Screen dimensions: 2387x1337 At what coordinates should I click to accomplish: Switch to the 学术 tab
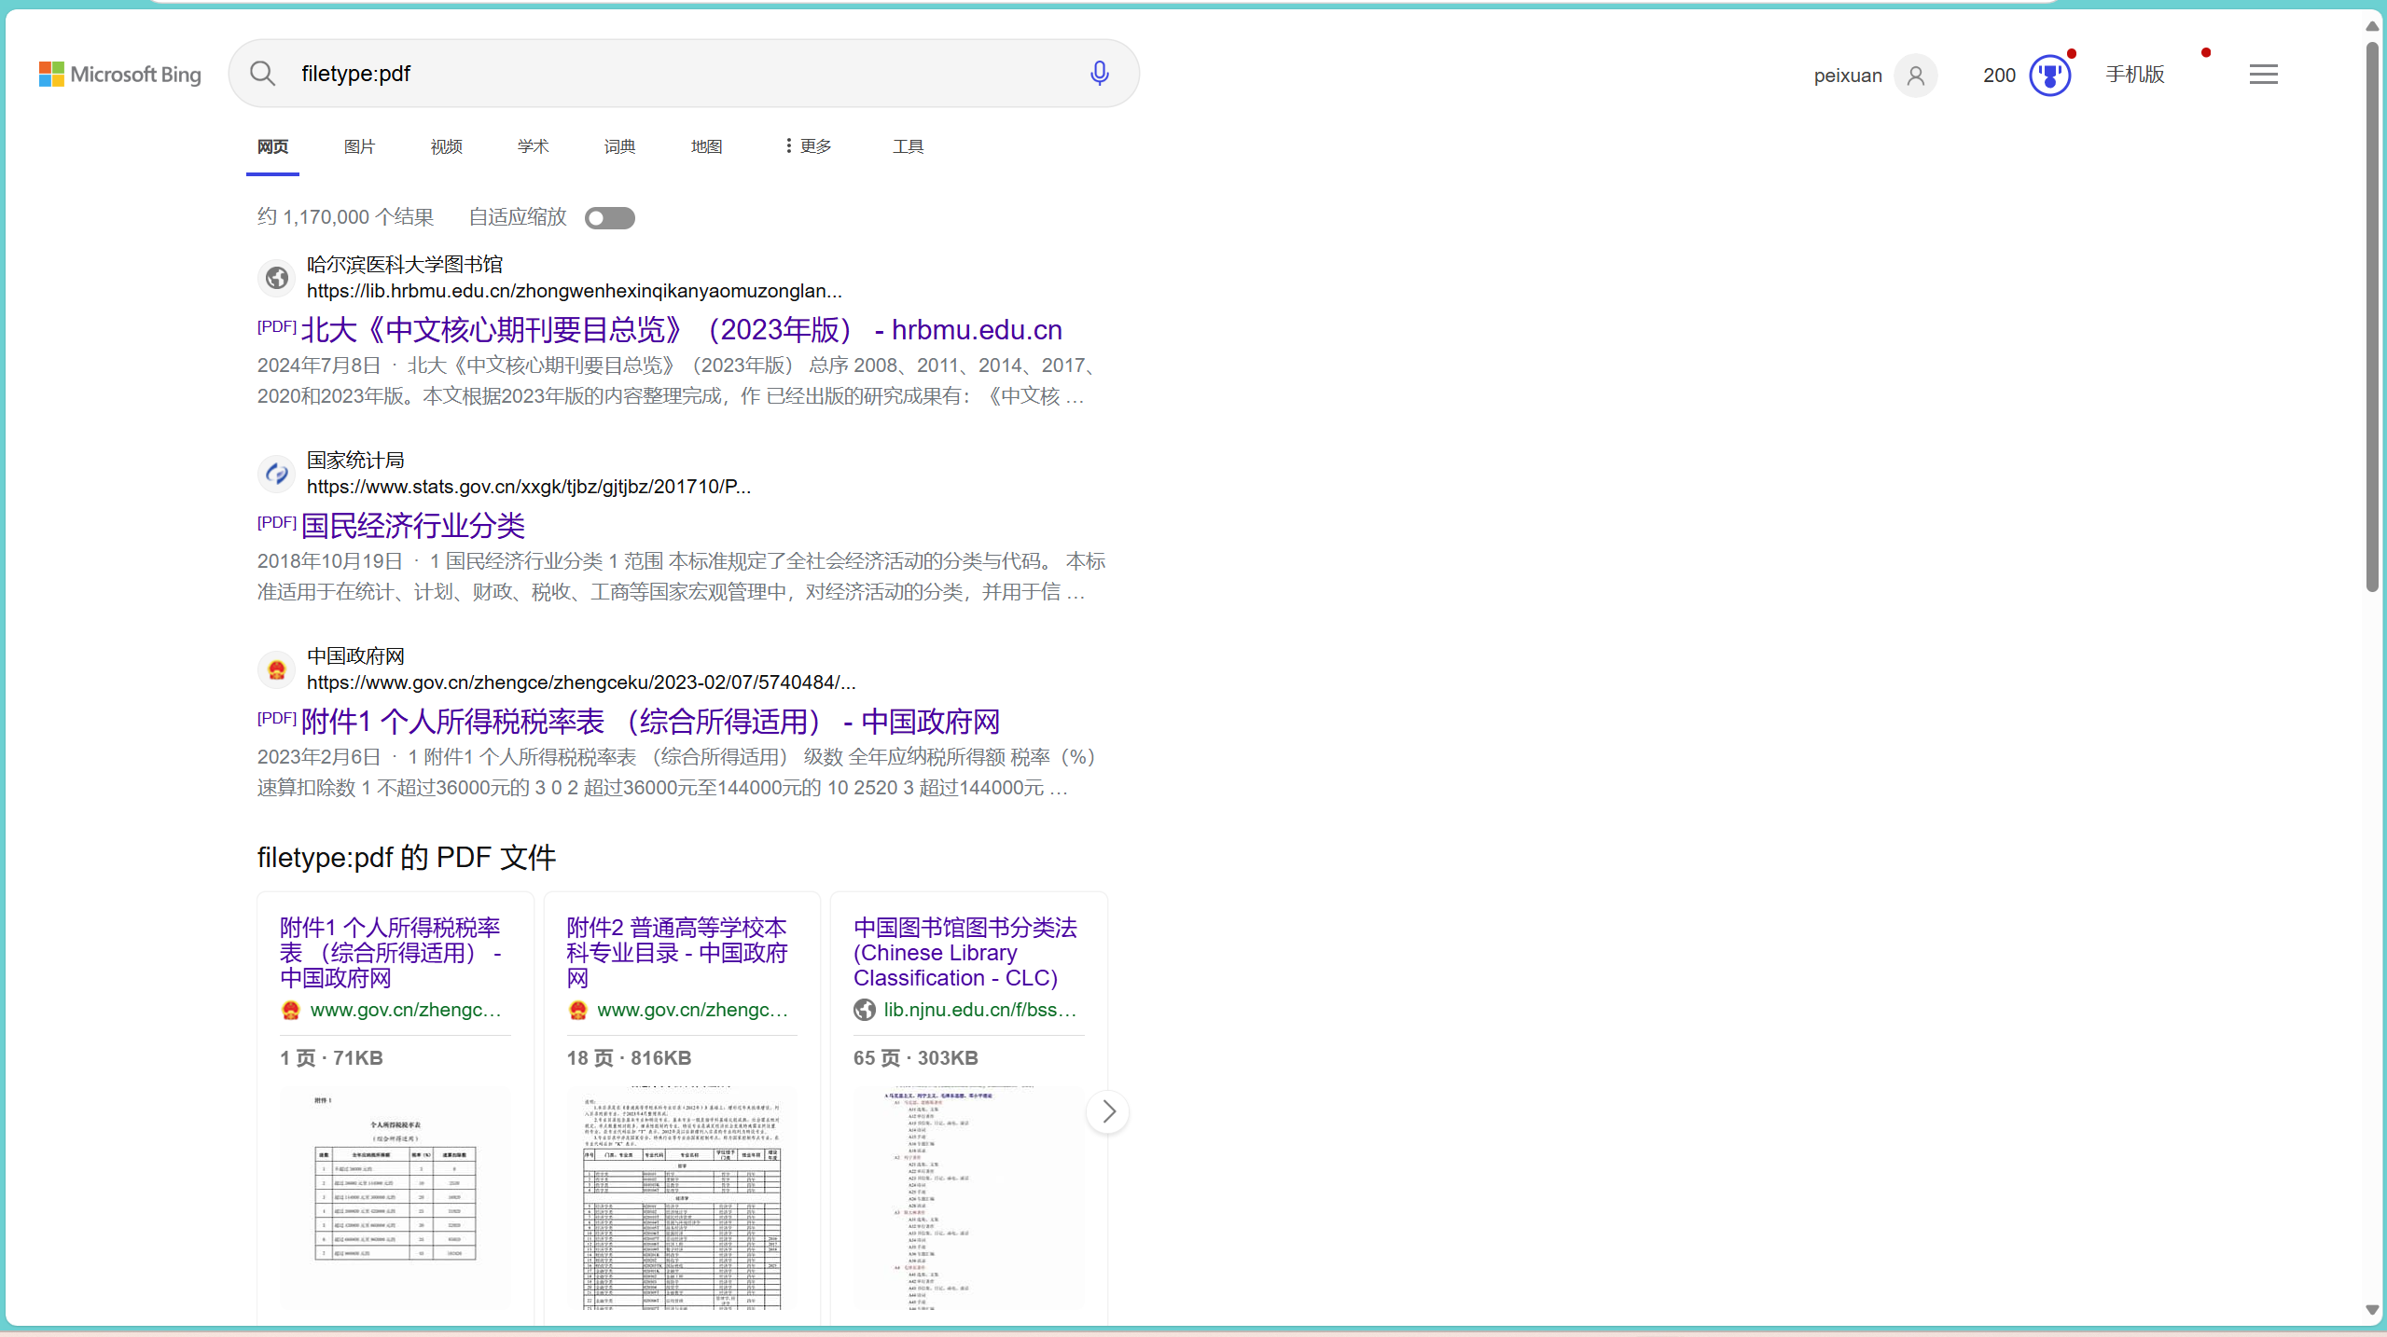(534, 146)
